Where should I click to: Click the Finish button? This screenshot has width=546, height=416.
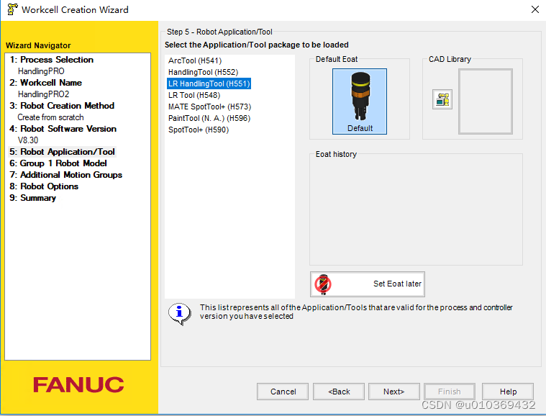449,392
